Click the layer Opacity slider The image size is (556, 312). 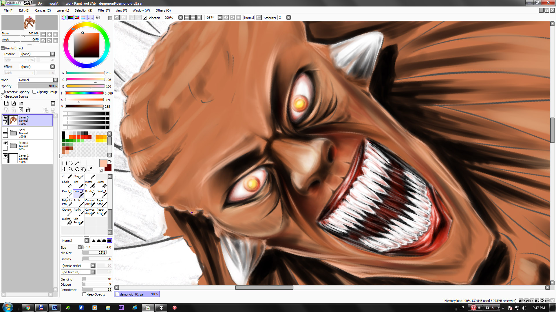point(38,86)
